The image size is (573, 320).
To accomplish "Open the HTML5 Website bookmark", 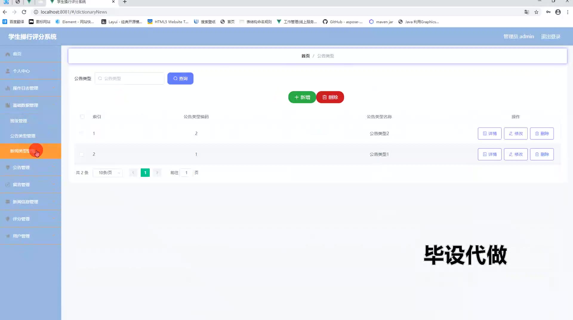I will point(168,22).
